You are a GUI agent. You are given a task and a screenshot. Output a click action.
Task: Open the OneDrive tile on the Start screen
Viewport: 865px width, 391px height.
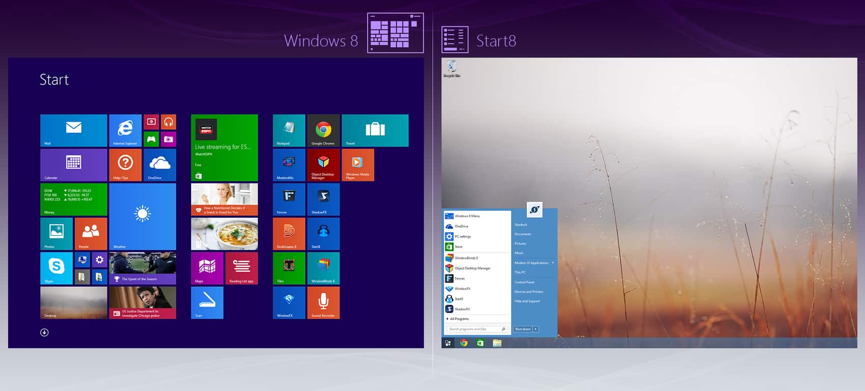point(160,165)
